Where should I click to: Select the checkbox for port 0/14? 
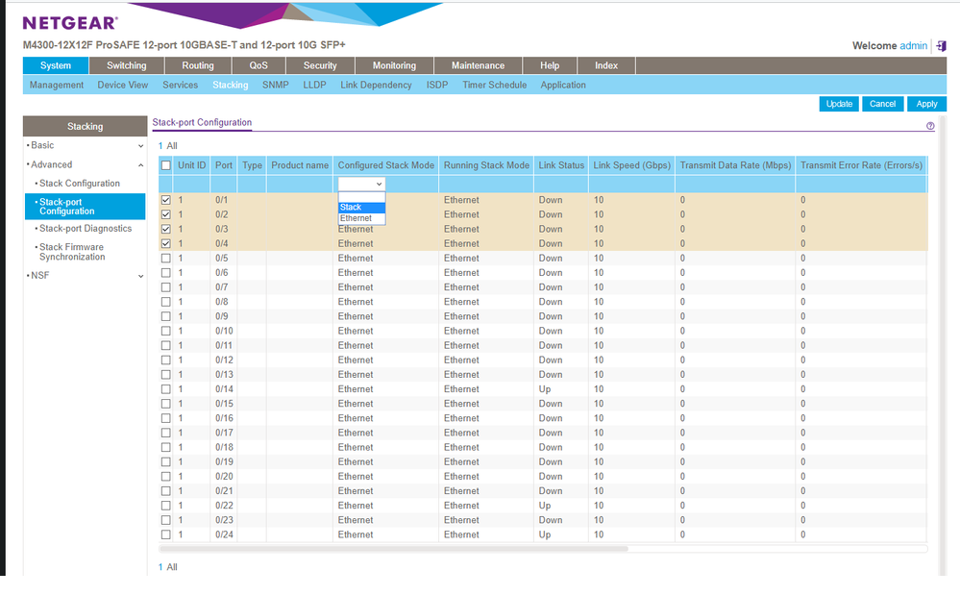pyautogui.click(x=166, y=389)
